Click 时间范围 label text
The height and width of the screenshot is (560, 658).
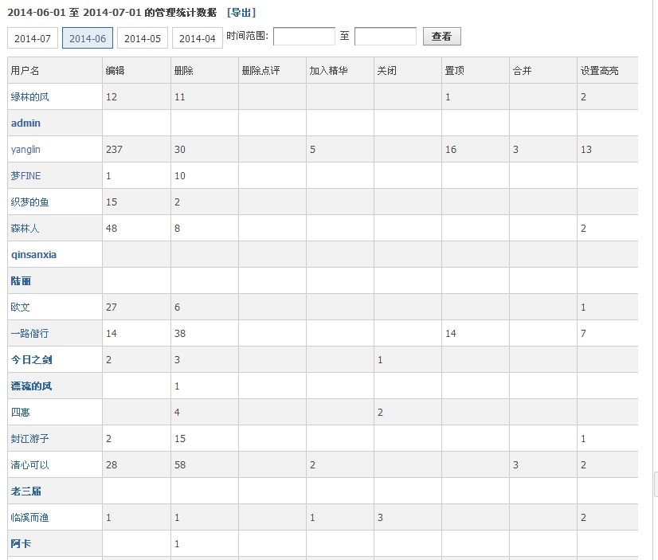click(247, 36)
